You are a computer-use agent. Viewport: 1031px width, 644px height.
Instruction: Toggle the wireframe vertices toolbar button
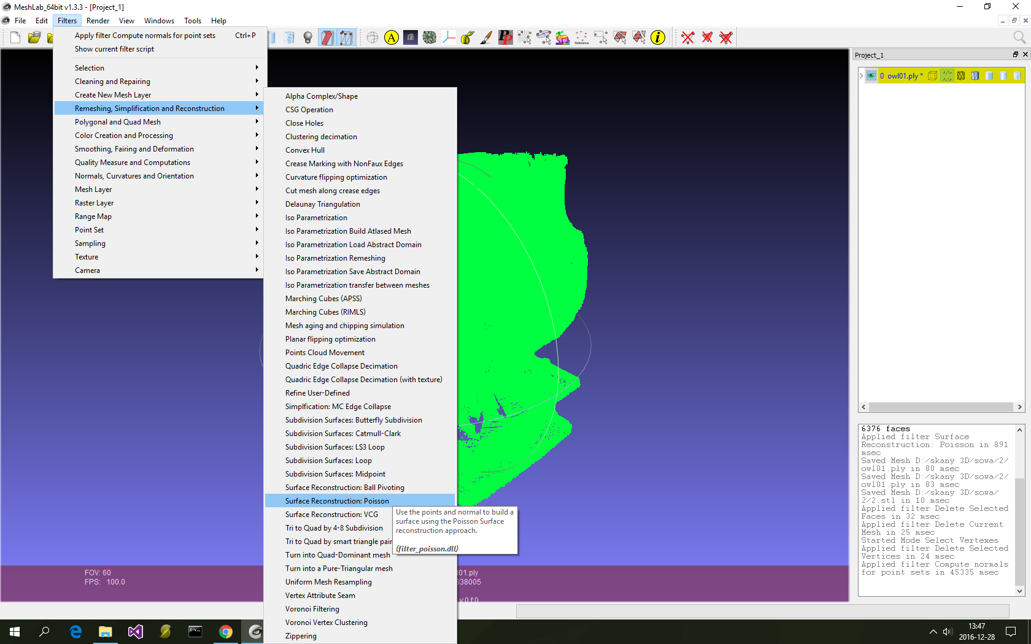point(346,38)
